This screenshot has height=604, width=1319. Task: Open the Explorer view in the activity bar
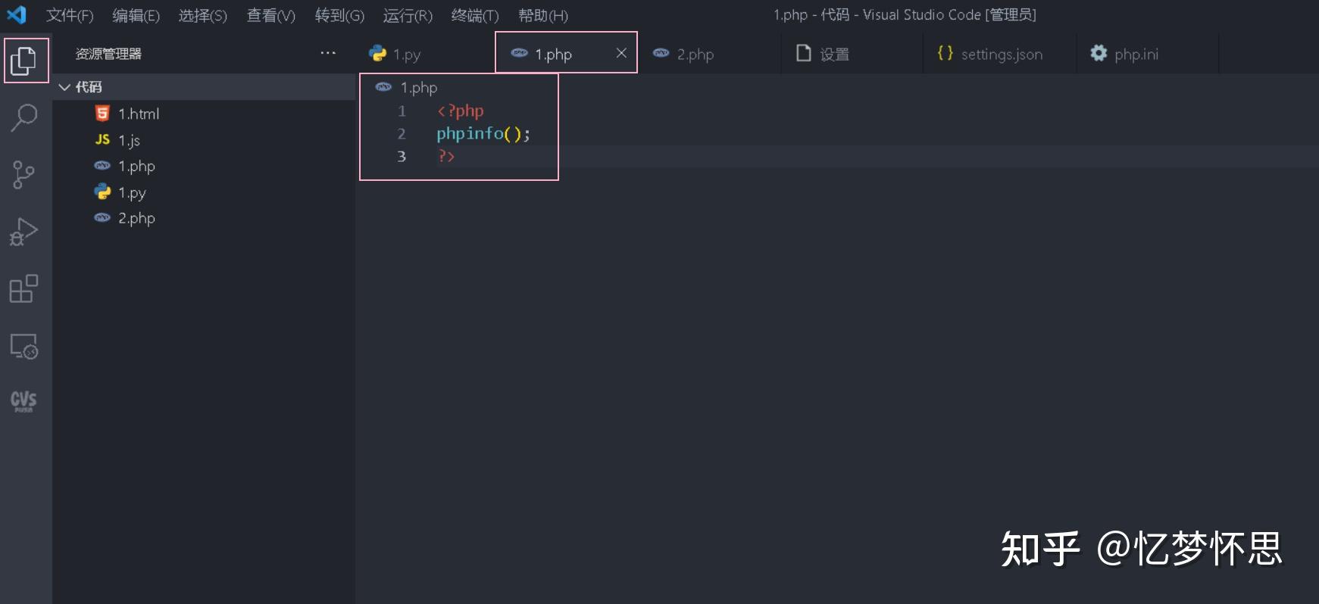(25, 61)
